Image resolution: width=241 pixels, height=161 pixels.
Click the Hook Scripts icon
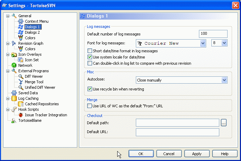pos(14,109)
